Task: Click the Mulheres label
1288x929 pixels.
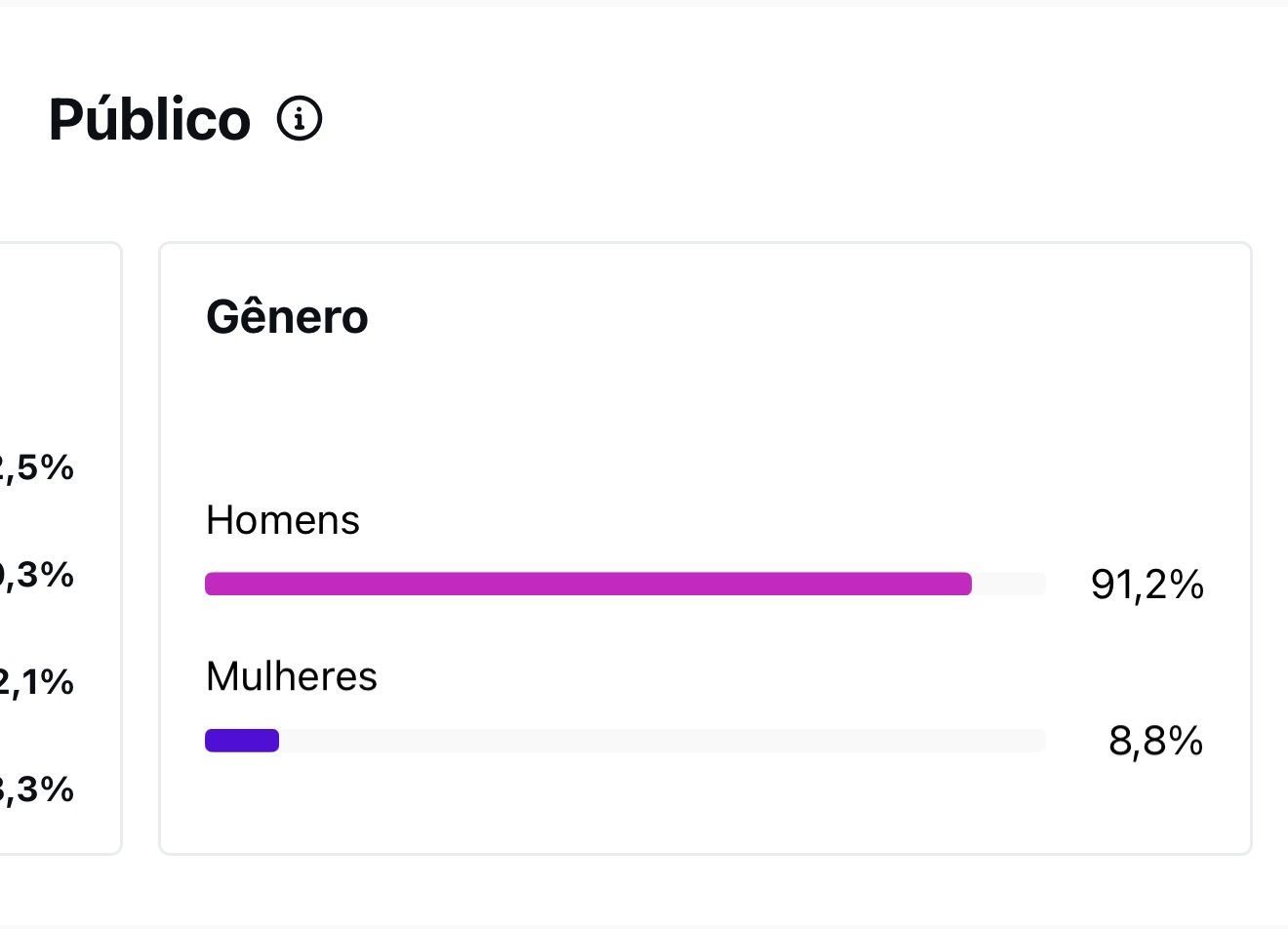Action: (292, 676)
